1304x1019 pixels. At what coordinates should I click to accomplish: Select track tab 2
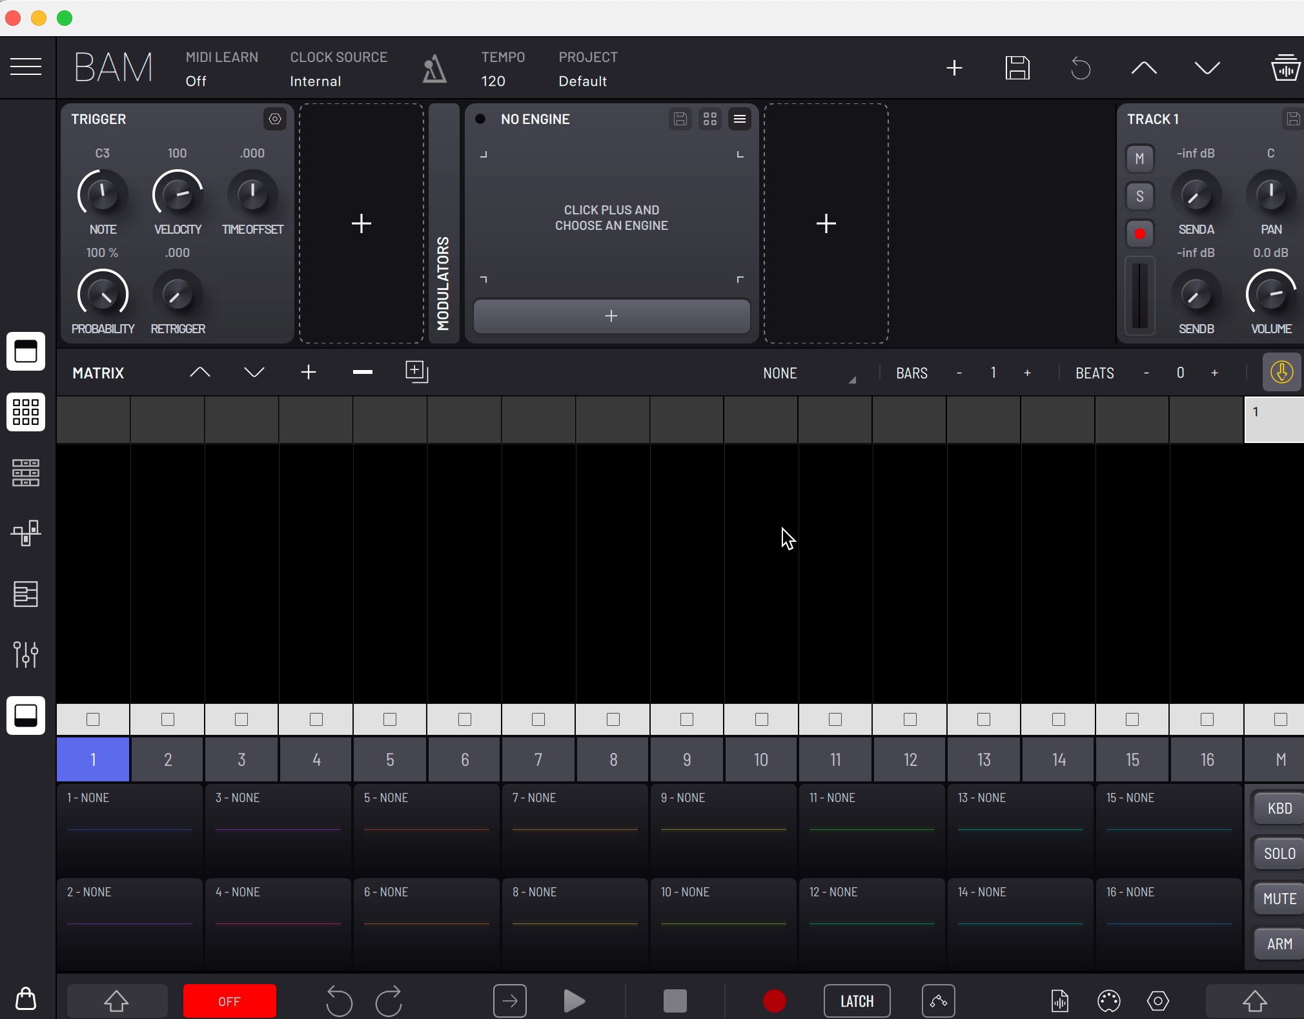[x=168, y=759]
